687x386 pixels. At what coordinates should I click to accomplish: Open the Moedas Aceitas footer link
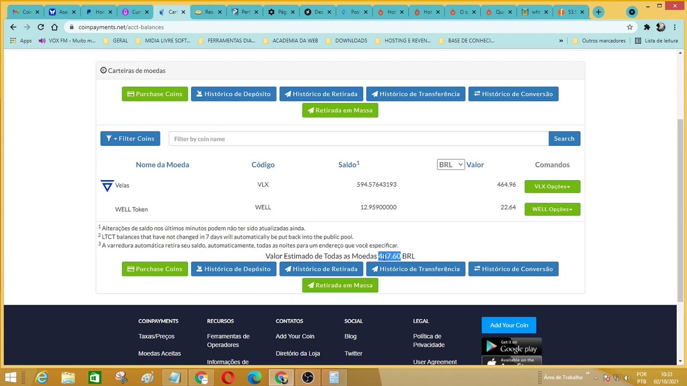(x=159, y=353)
